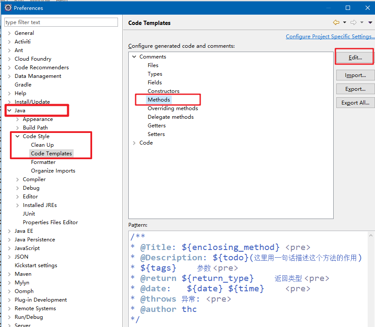Expand the Maven node arrow
Image resolution: width=375 pixels, height=327 pixels.
[x=9, y=274]
